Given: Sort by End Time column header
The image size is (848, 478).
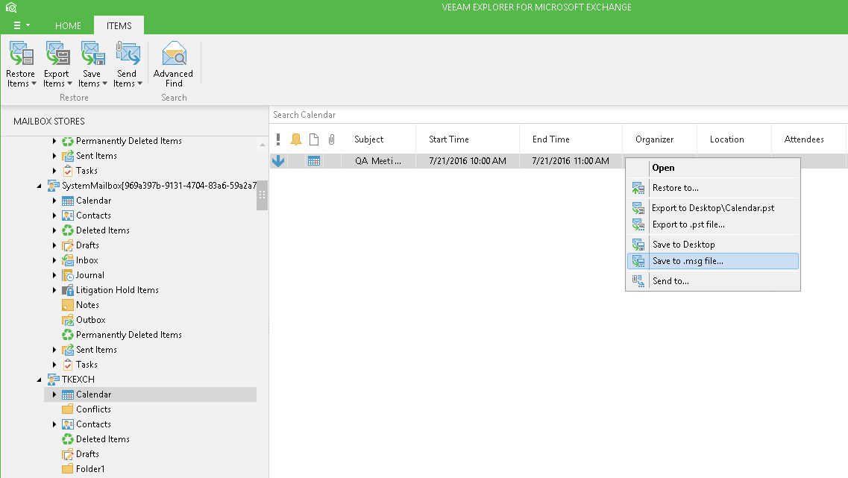Looking at the screenshot, I should (x=571, y=139).
